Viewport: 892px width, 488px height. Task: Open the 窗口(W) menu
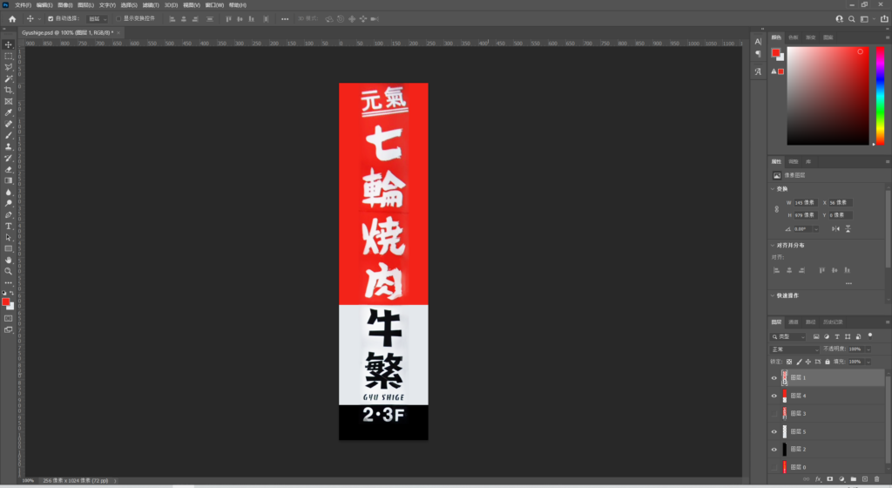214,4
